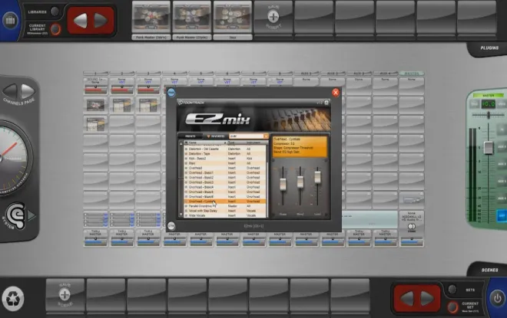Image resolution: width=507 pixels, height=318 pixels.
Task: Click the power icon at bottom right
Action: coord(497,299)
